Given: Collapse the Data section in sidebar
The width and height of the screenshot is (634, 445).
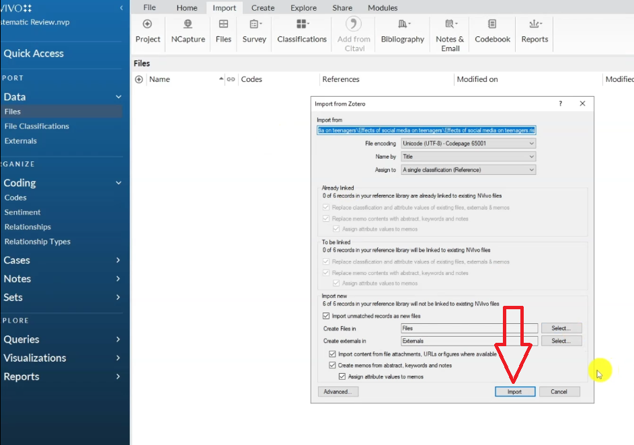Looking at the screenshot, I should click(x=118, y=97).
